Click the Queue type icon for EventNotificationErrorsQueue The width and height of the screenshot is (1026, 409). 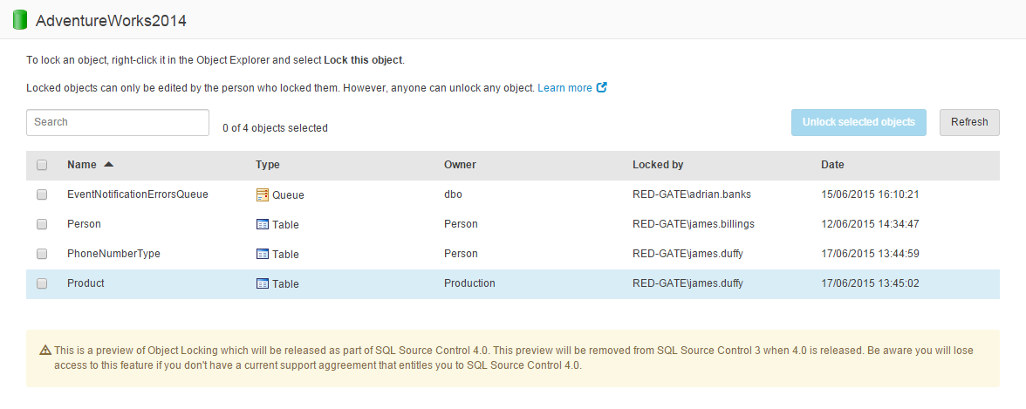click(262, 194)
